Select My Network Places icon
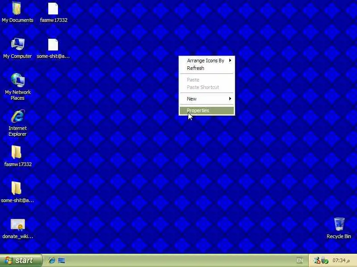357x267 pixels. click(18, 80)
